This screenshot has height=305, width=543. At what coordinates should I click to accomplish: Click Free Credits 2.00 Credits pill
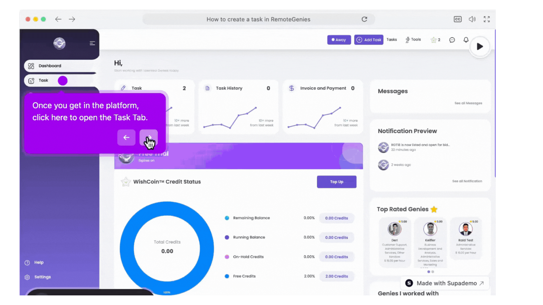click(x=337, y=276)
